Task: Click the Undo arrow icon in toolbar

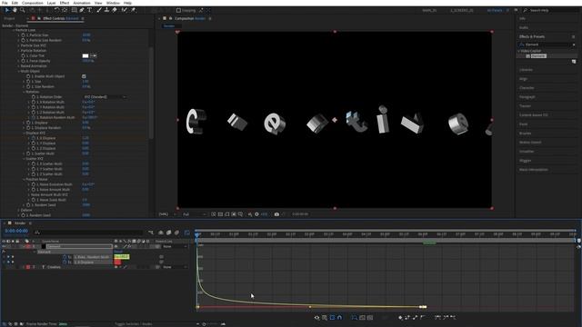Action: [x=56, y=10]
